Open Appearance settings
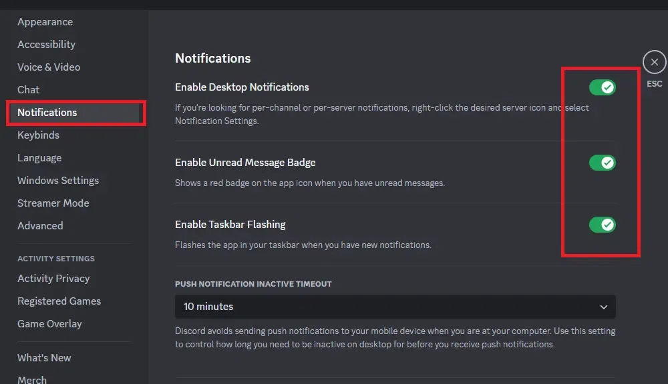Screen dimensions: 668x384 click(x=45, y=22)
